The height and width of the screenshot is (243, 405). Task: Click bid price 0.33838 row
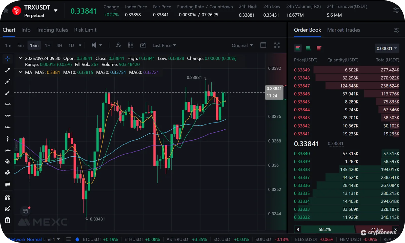tap(347, 169)
